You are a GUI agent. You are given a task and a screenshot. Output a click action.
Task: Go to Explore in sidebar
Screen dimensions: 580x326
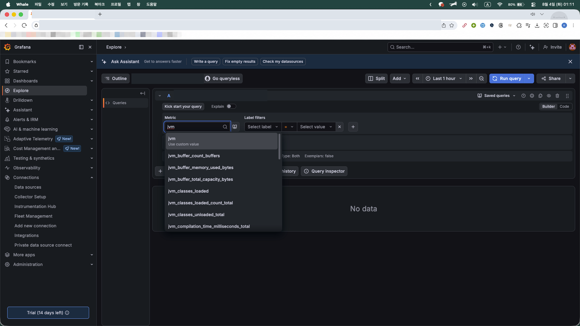tap(45, 91)
